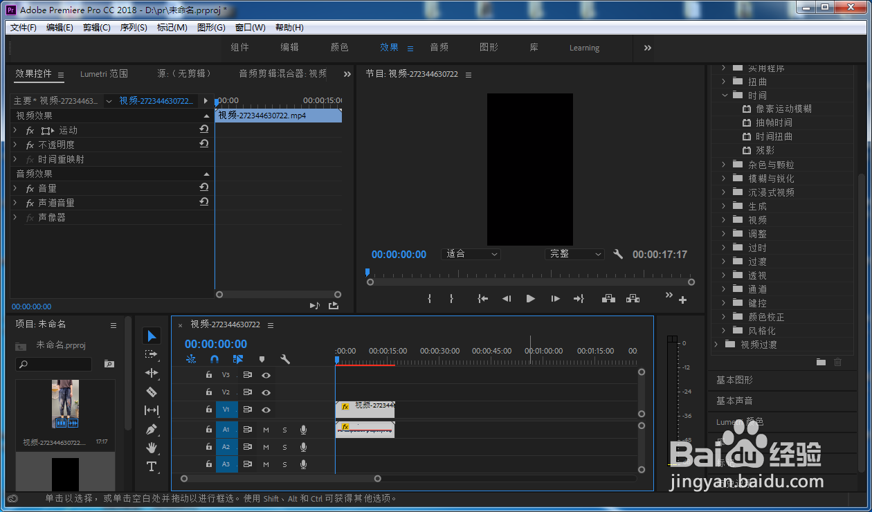Click the Extract button in program monitor
The image size is (872, 512).
click(x=633, y=298)
